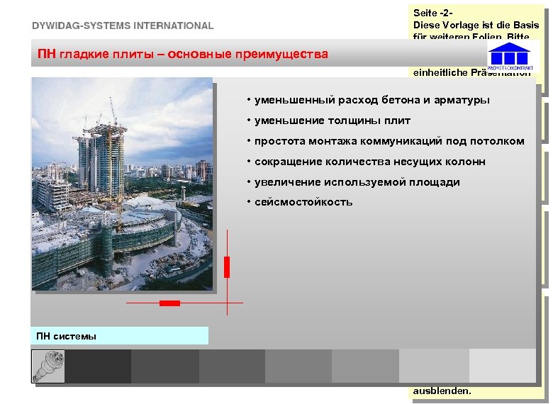Click the 'DYWIDAG-SYSTEMS INTERNATIONAL' header text
The height and width of the screenshot is (404, 553).
(x=123, y=26)
